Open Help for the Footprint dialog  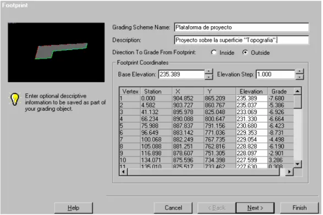click(x=73, y=208)
